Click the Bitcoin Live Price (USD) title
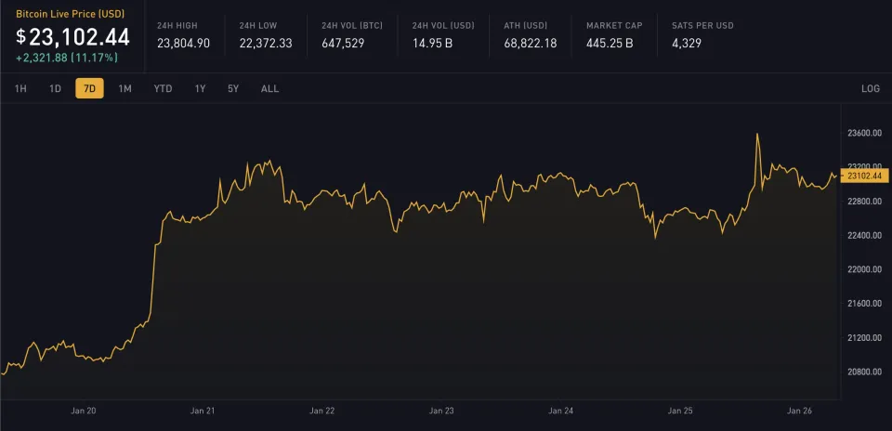This screenshot has width=892, height=431. click(69, 16)
